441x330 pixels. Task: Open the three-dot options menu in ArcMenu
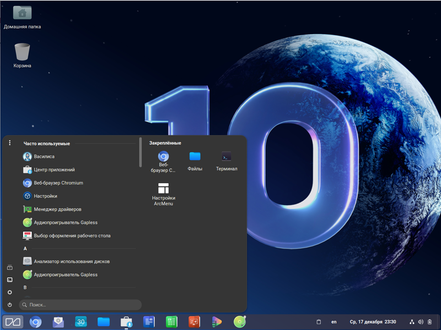(10, 142)
